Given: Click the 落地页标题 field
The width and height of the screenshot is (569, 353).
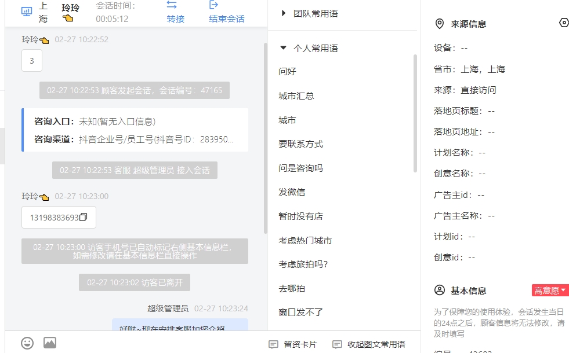Looking at the screenshot, I should [x=464, y=111].
